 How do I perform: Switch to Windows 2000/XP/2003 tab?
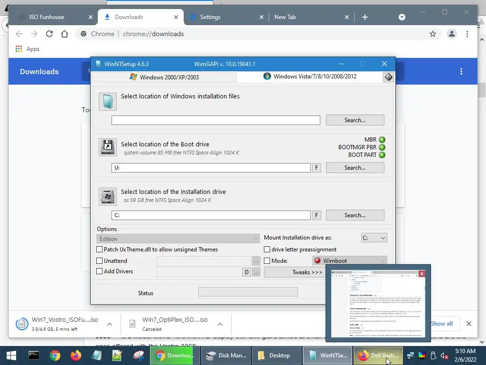pyautogui.click(x=164, y=77)
